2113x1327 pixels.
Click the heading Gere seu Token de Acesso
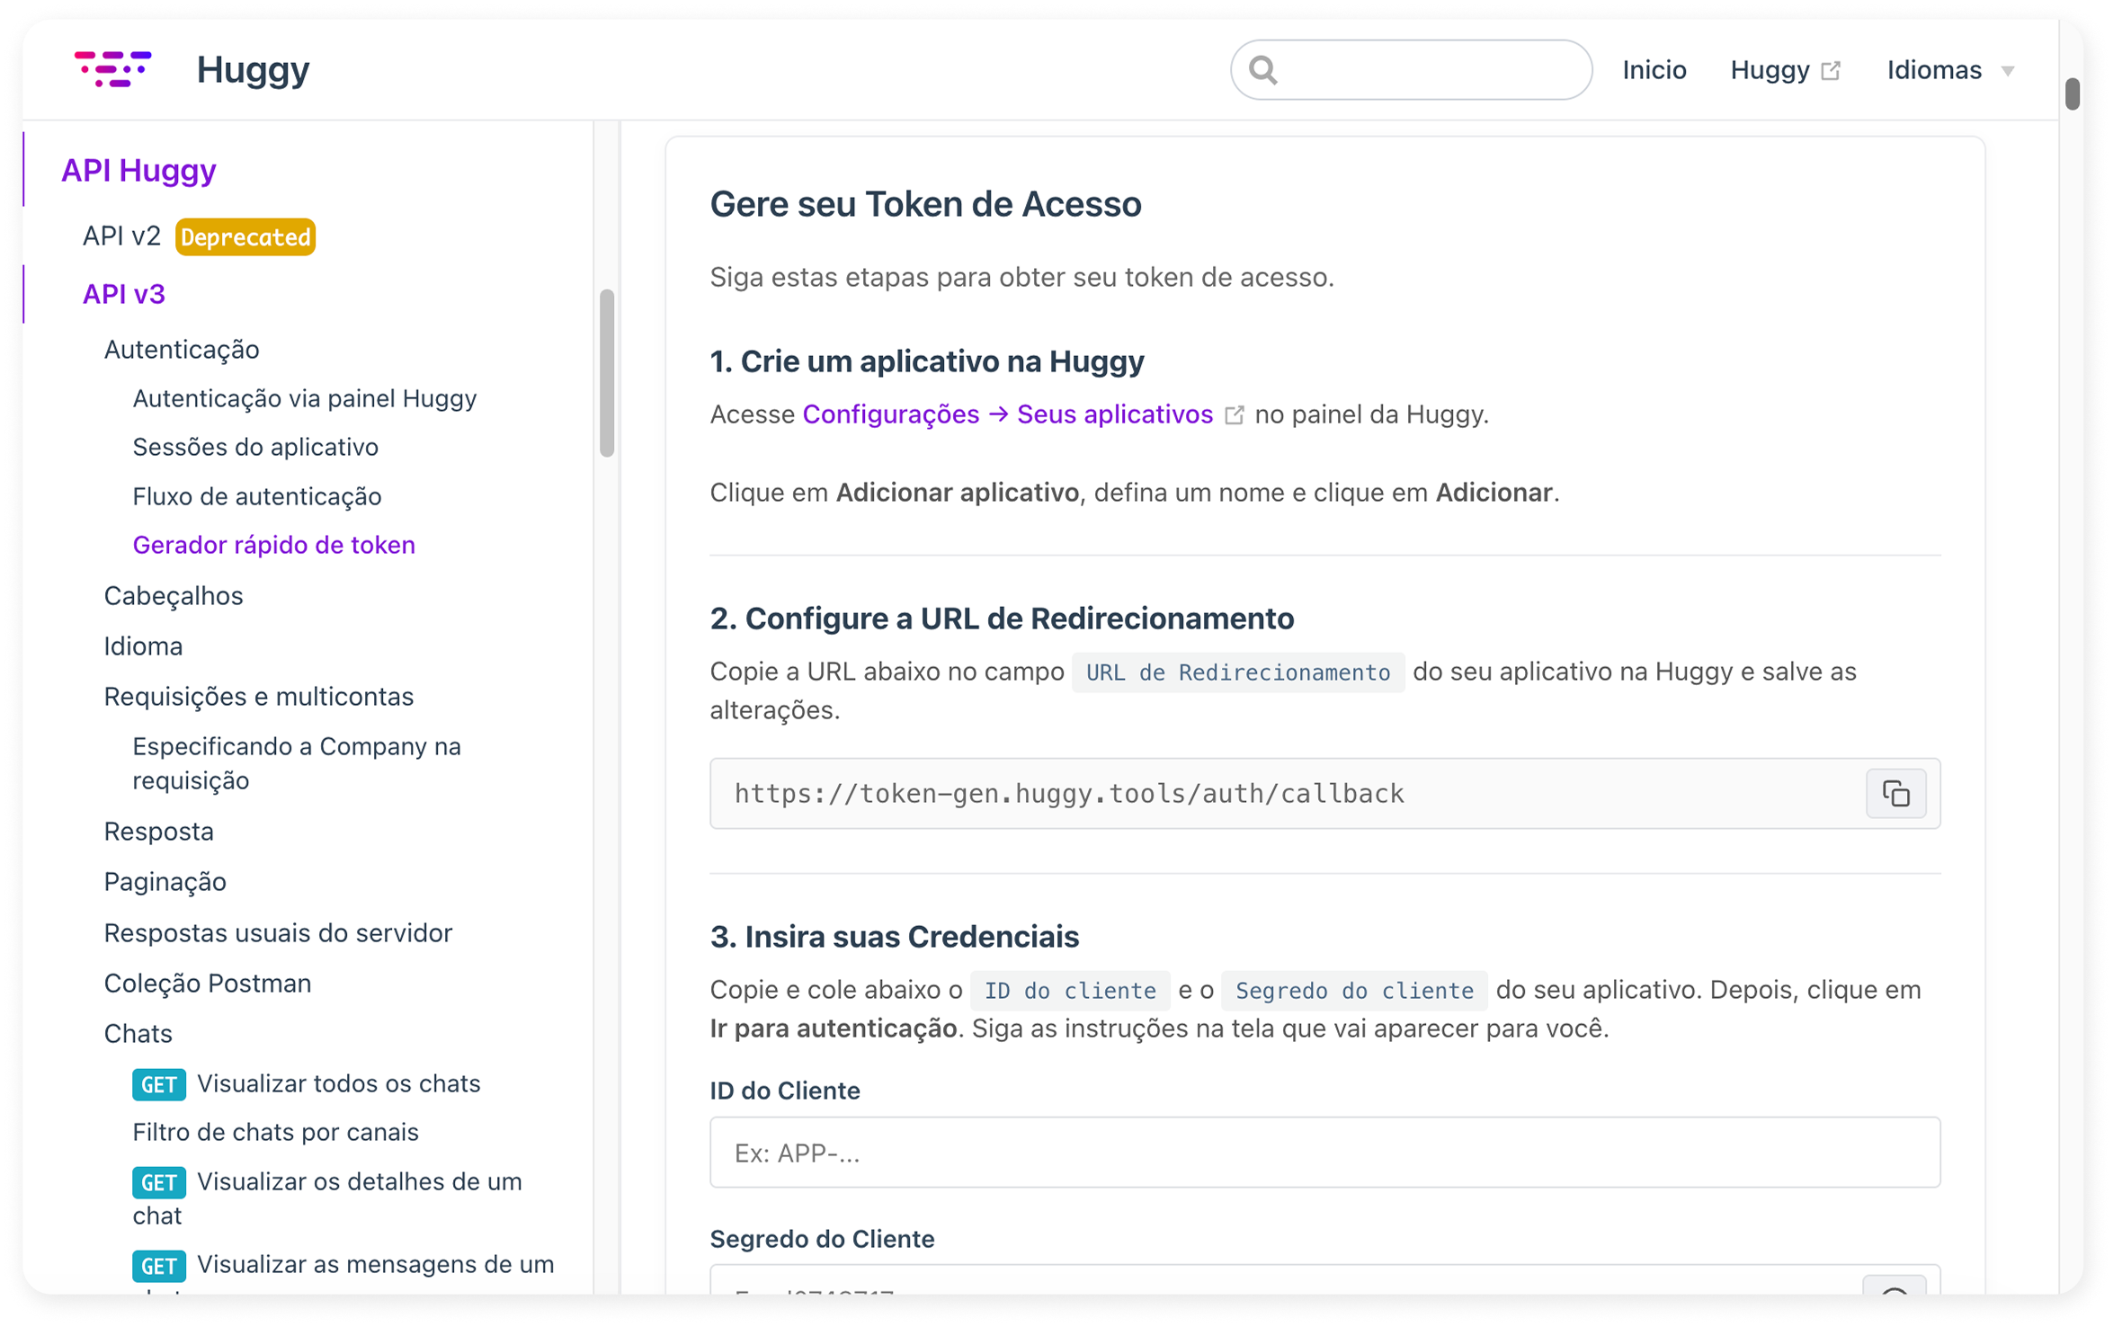click(x=925, y=204)
